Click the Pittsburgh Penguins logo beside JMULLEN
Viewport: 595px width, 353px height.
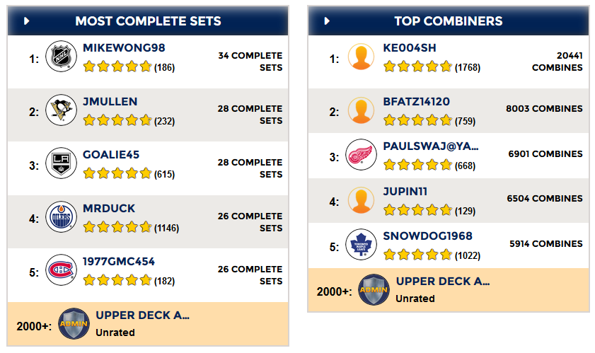point(61,110)
